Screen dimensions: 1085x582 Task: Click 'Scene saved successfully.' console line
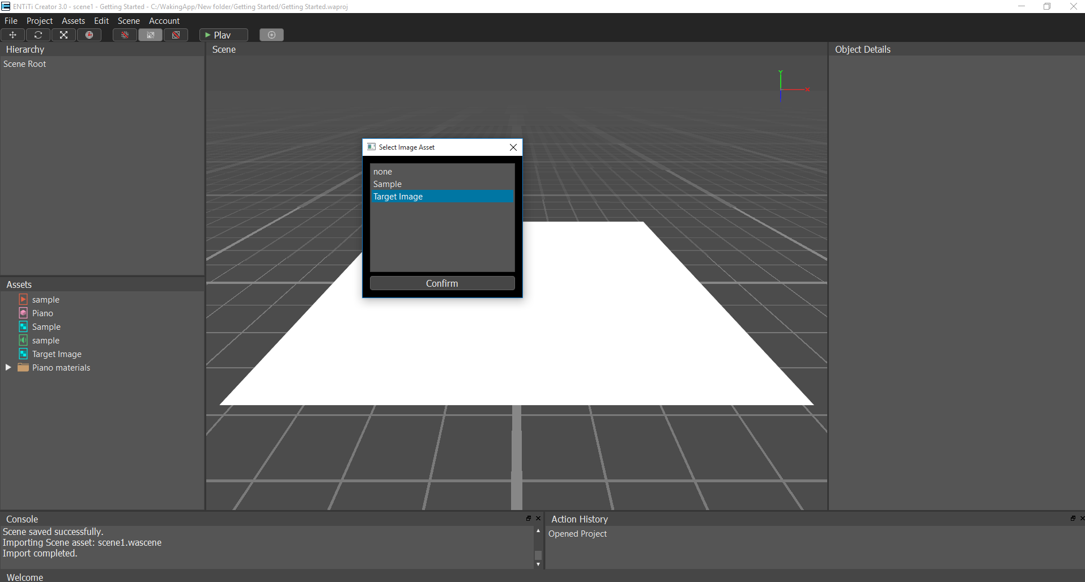(53, 532)
